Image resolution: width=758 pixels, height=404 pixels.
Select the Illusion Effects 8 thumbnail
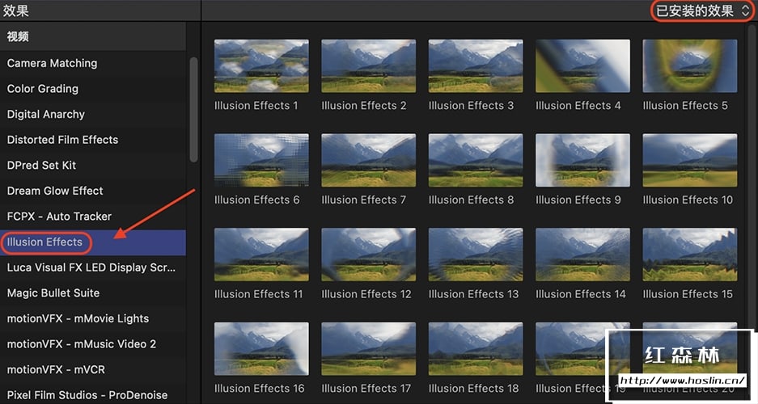pyautogui.click(x=476, y=160)
